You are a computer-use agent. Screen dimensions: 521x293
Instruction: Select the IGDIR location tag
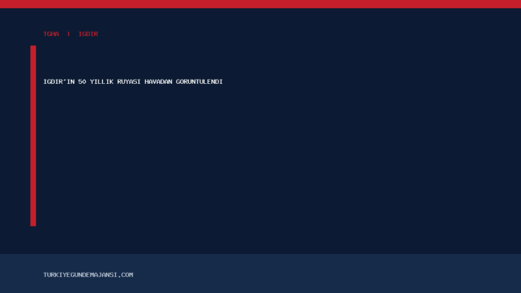coord(88,34)
